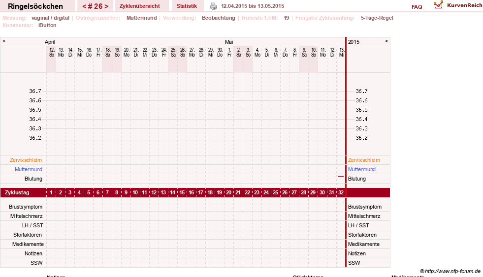Image resolution: width=483 pixels, height=277 pixels.
Task: Click the right Störfaktoren label
Action: click(x=362, y=235)
